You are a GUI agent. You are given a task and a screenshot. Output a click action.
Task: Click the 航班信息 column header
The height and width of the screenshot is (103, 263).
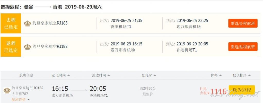(26, 75)
